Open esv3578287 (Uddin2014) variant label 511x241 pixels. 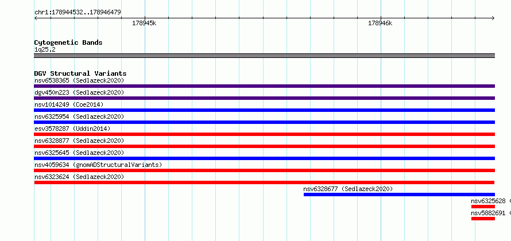tap(72, 129)
